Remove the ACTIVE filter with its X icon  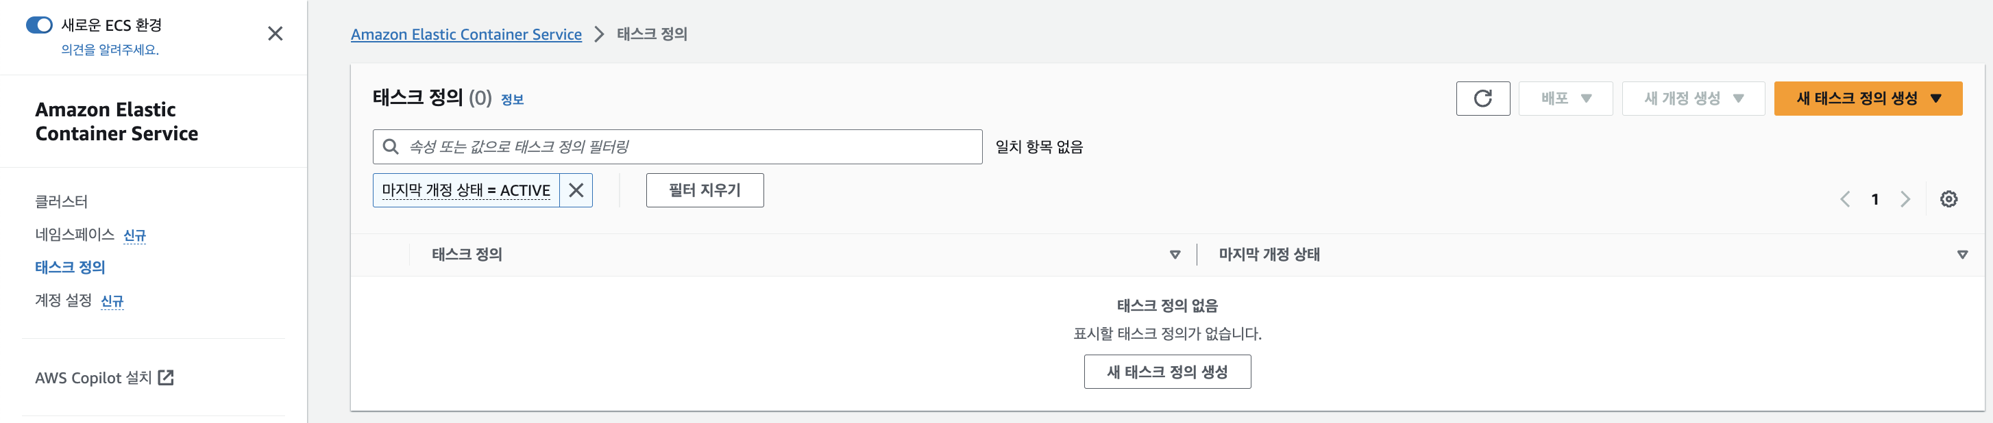click(576, 190)
